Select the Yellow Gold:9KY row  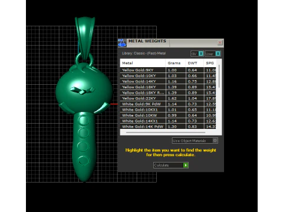pyautogui.click(x=168, y=70)
